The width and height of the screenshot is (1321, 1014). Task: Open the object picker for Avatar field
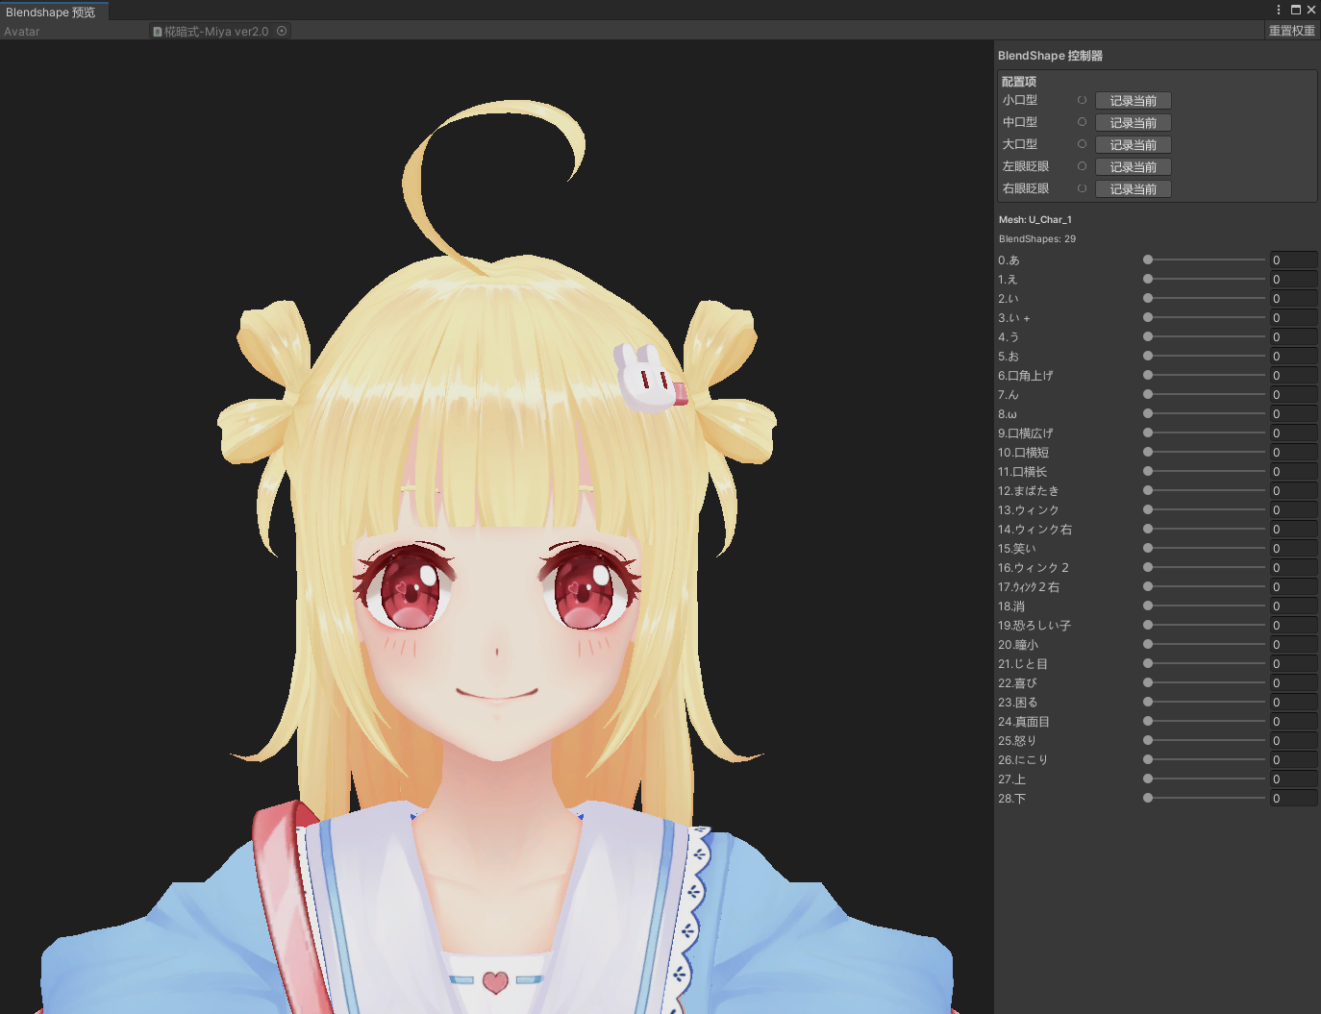tap(282, 31)
